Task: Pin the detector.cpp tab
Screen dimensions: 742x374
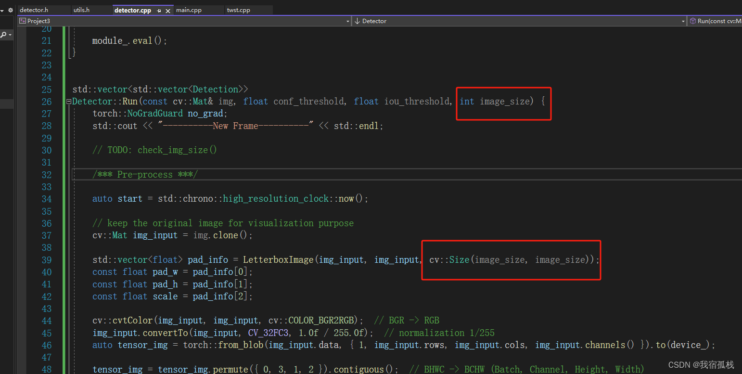Action: 159,11
